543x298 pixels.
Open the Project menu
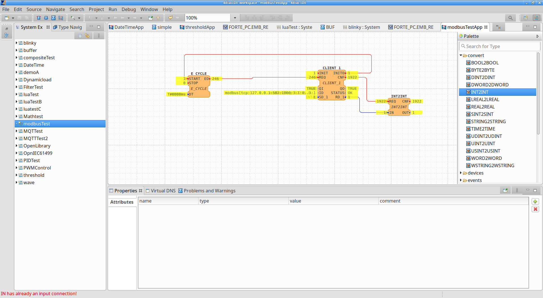96,9
